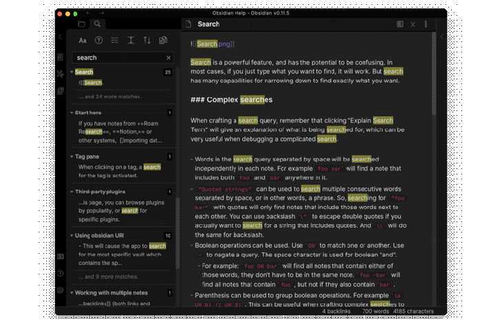The width and height of the screenshot is (480, 320).
Task: Open the Explain search term help icon
Action: click(x=99, y=41)
